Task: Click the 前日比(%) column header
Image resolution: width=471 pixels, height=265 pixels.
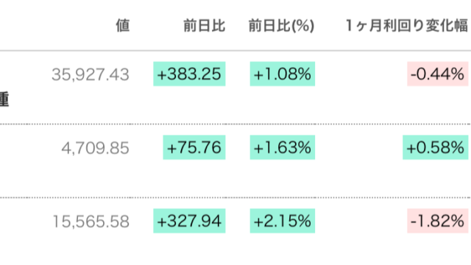Action: click(281, 26)
